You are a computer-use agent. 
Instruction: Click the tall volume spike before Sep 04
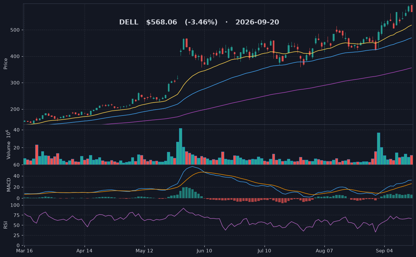click(379, 148)
